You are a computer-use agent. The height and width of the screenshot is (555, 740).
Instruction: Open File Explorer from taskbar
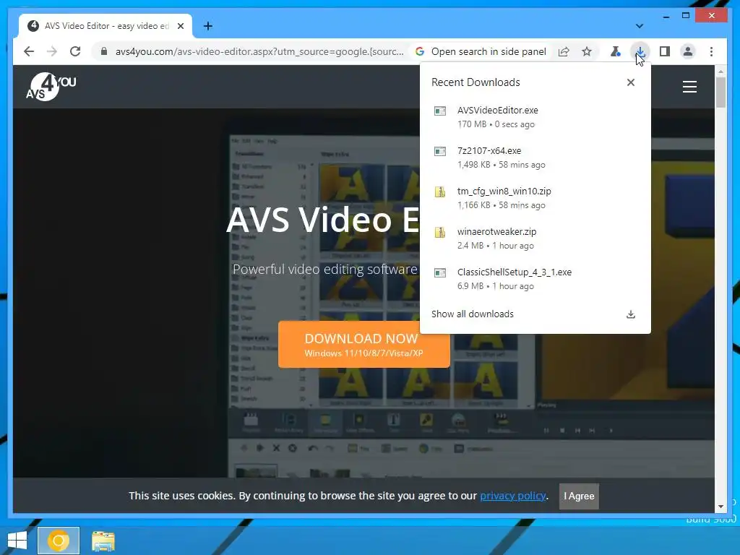[103, 541]
